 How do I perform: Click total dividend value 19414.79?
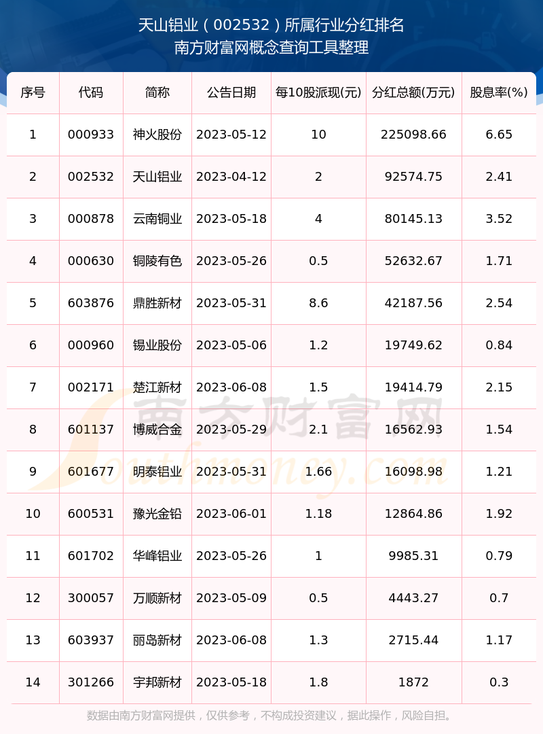[x=413, y=387]
